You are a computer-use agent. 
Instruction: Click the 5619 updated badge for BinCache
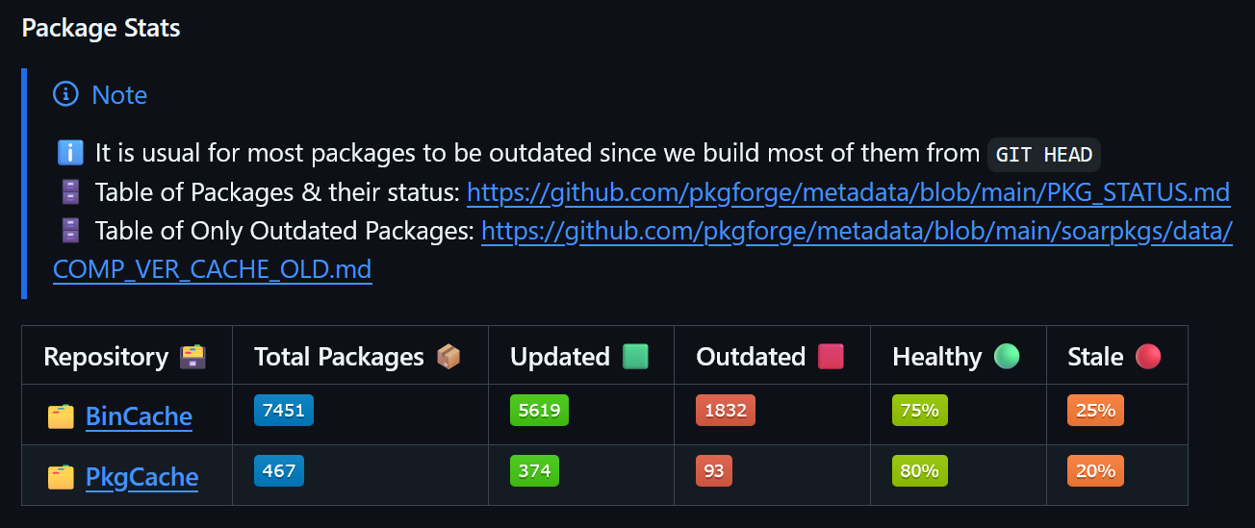pos(539,411)
